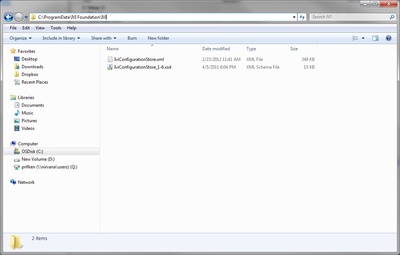Open the Videos library
The width and height of the screenshot is (400, 255).
coord(28,128)
